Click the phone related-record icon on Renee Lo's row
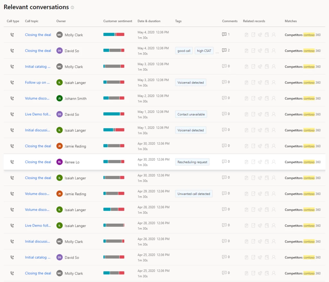Screen dimensions: 329x282 pos(260,162)
